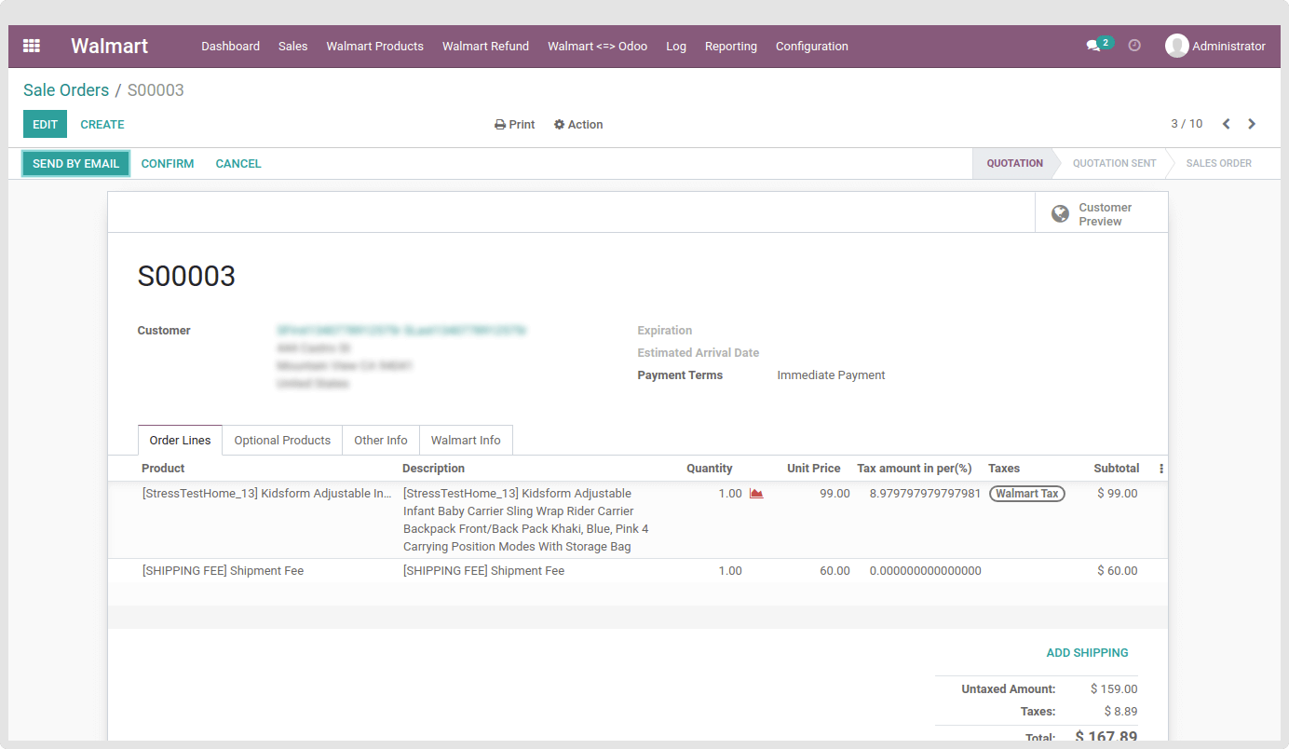Viewport: 1289px width, 749px height.
Task: Click the ADD SHIPPING button
Action: point(1087,653)
